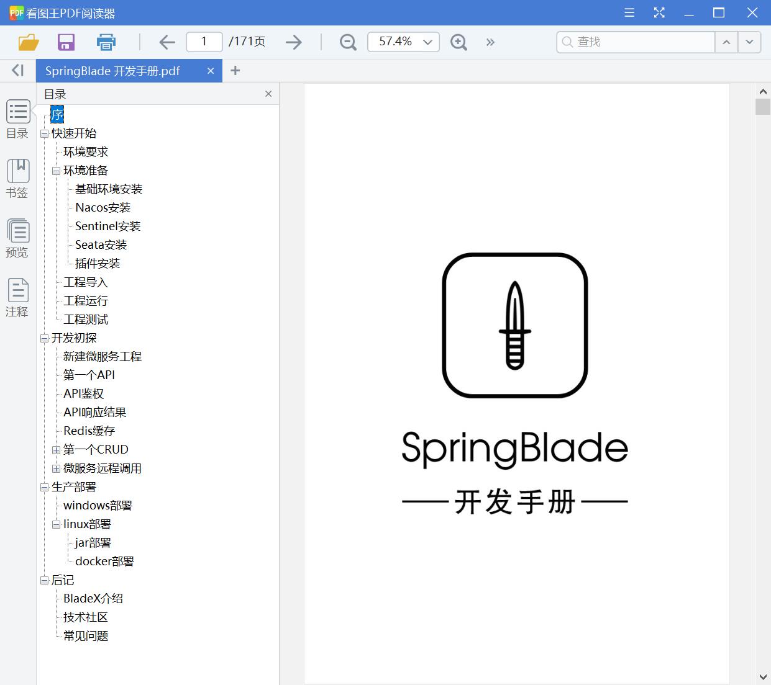Show more toolbar options chevron

490,42
